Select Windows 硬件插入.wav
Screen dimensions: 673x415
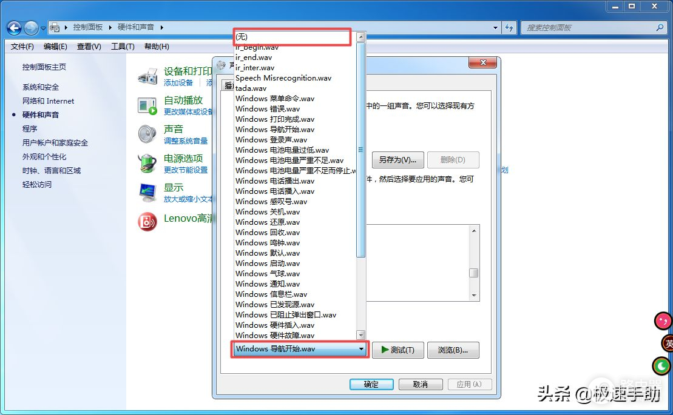(296, 325)
